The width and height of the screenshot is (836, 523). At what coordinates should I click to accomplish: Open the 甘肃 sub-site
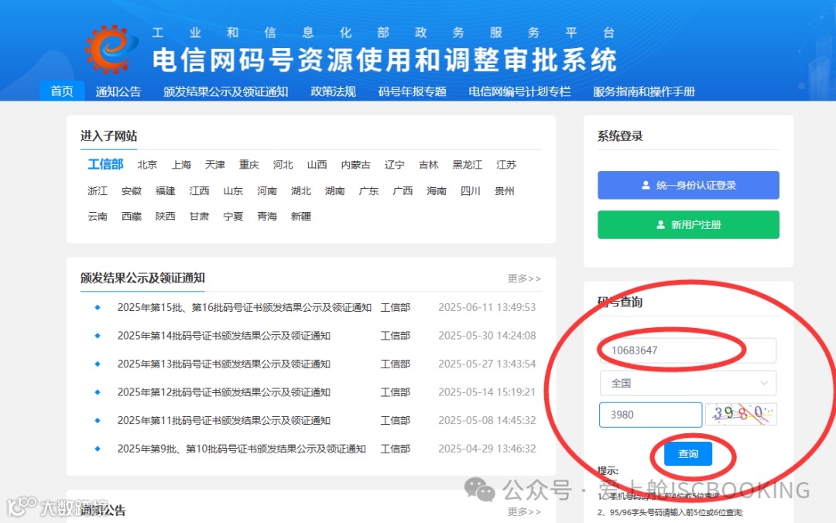click(200, 217)
